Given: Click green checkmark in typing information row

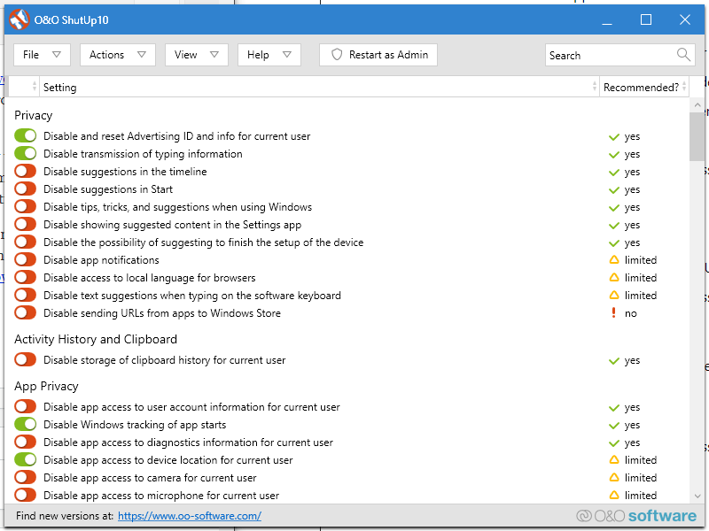Looking at the screenshot, I should click(x=613, y=154).
